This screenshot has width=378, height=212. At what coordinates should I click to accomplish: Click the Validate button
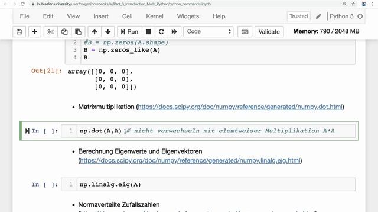(x=269, y=31)
